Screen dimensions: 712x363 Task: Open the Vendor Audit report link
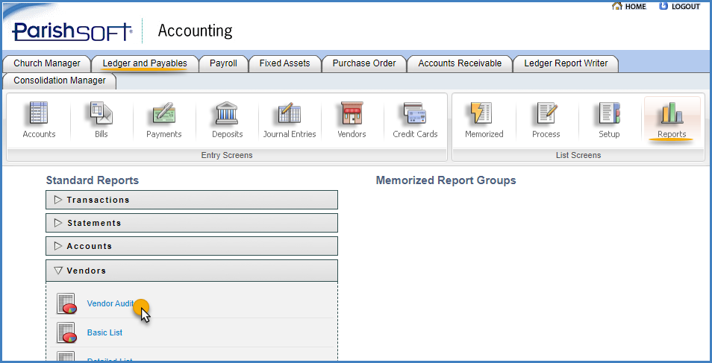pos(110,303)
